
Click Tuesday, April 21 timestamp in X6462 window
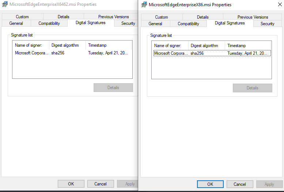point(108,53)
